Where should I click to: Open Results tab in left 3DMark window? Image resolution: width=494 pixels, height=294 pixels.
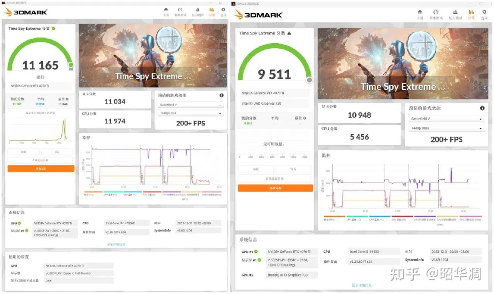pyautogui.click(x=212, y=12)
